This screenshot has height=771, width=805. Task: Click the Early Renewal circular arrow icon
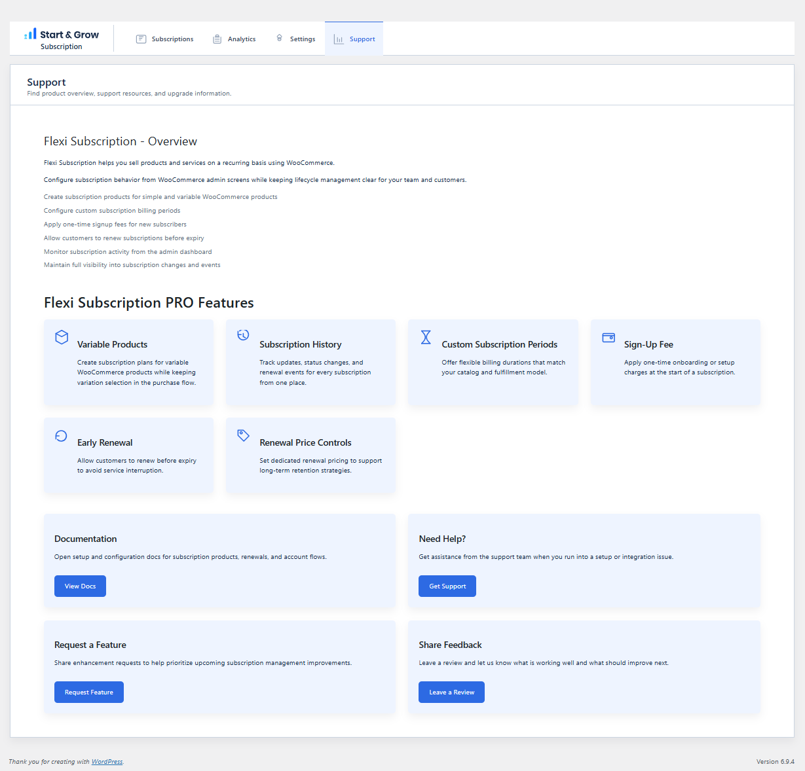[x=61, y=436]
